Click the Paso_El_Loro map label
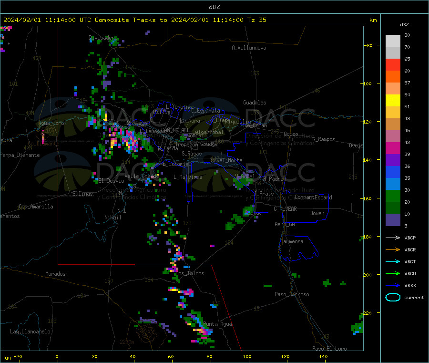This screenshot has height=363, width=429. (x=329, y=349)
